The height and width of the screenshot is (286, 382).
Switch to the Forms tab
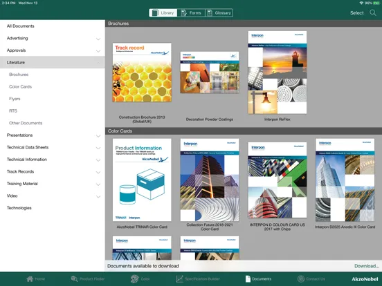[191, 13]
